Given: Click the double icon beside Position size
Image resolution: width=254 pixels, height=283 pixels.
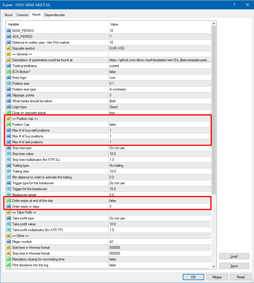Looking at the screenshot, I should 9,83.
